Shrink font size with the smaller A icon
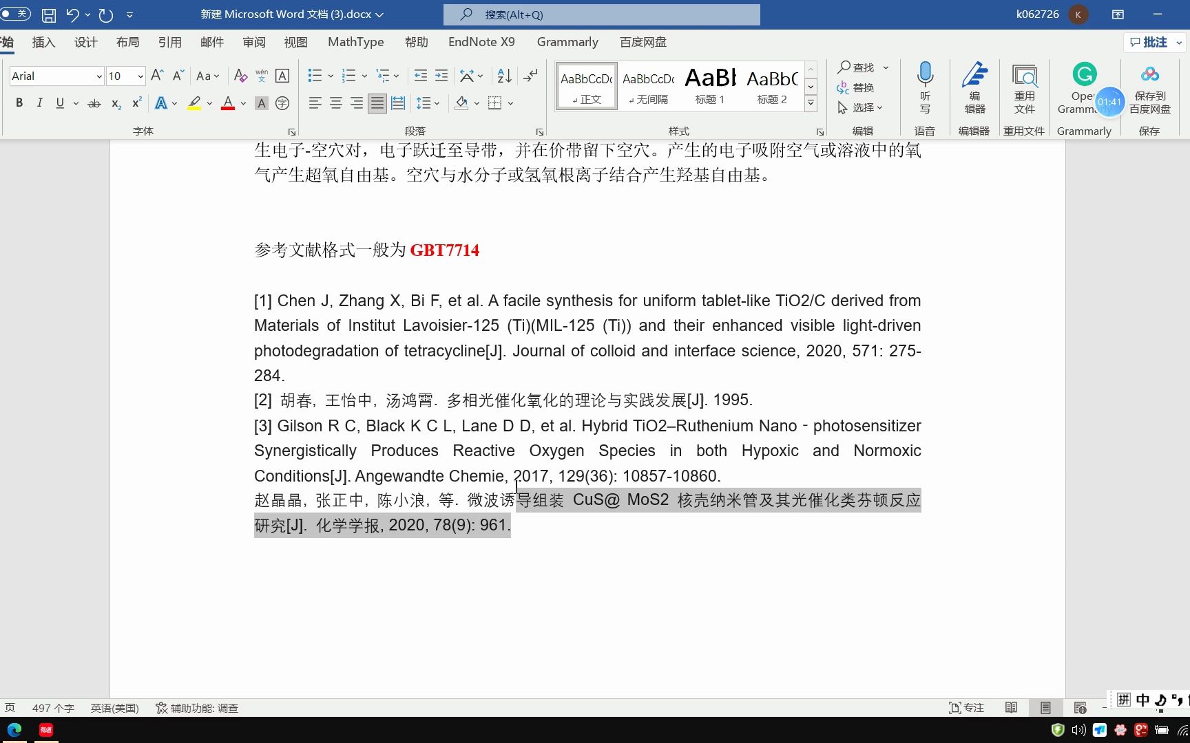Image resolution: width=1190 pixels, height=743 pixels. point(178,75)
